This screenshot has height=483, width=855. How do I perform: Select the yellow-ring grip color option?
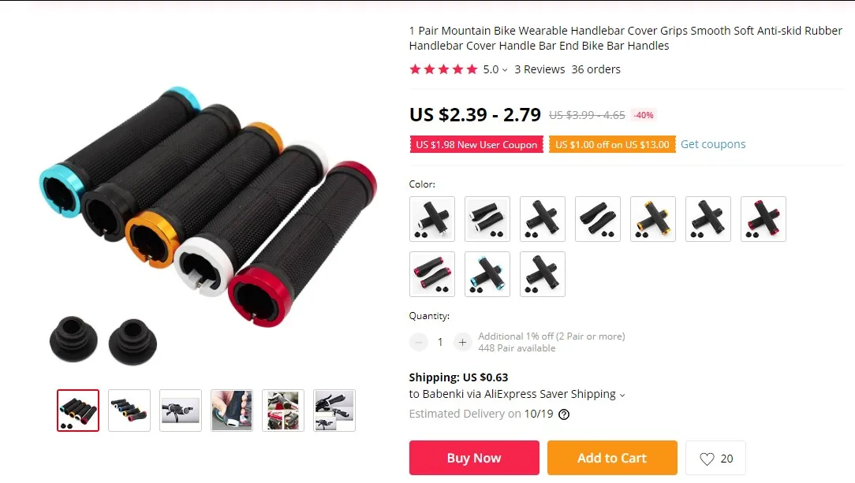pyautogui.click(x=653, y=219)
